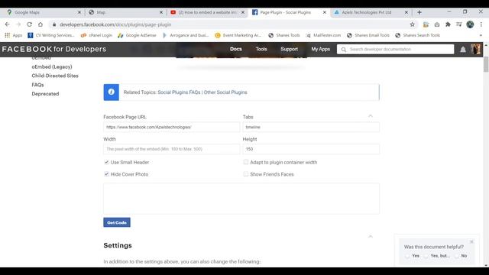Click the browser forward arrow
Viewport: 489px width, 275px height.
18,24
